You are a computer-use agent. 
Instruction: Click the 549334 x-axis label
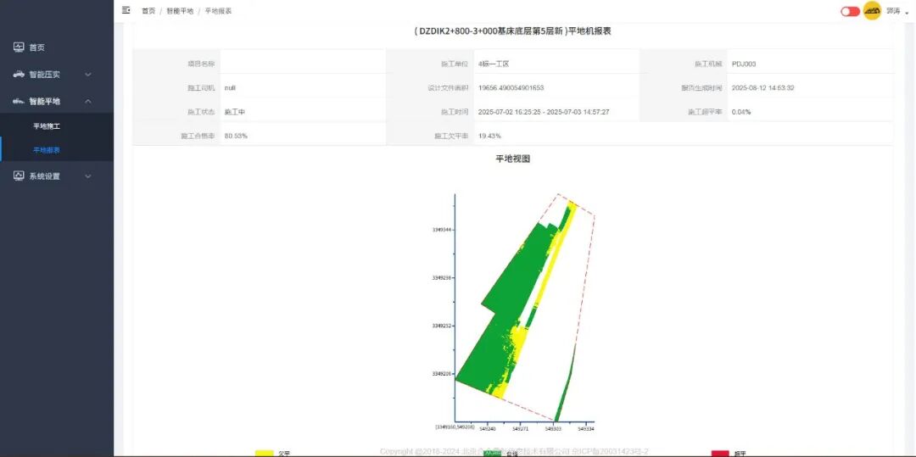[586, 428]
